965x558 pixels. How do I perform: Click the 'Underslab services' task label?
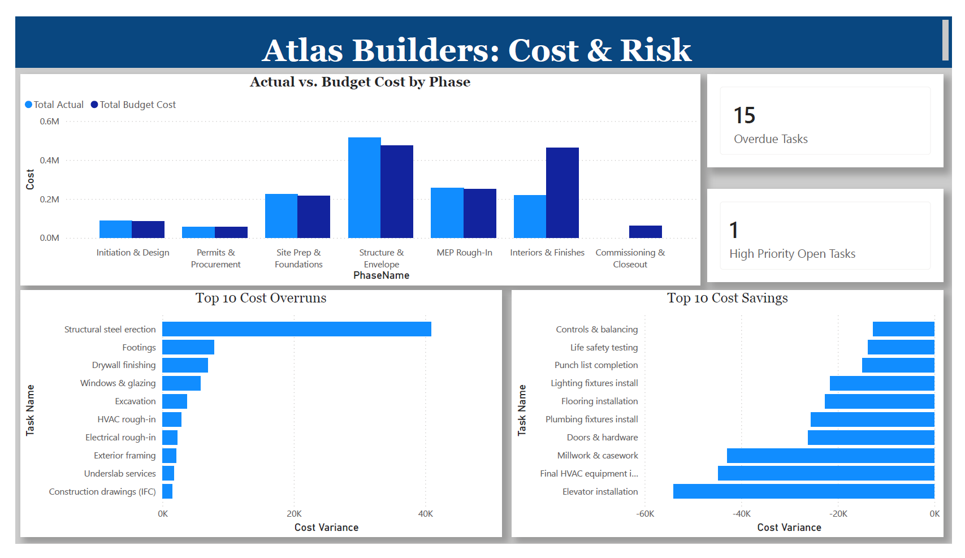[x=120, y=474]
